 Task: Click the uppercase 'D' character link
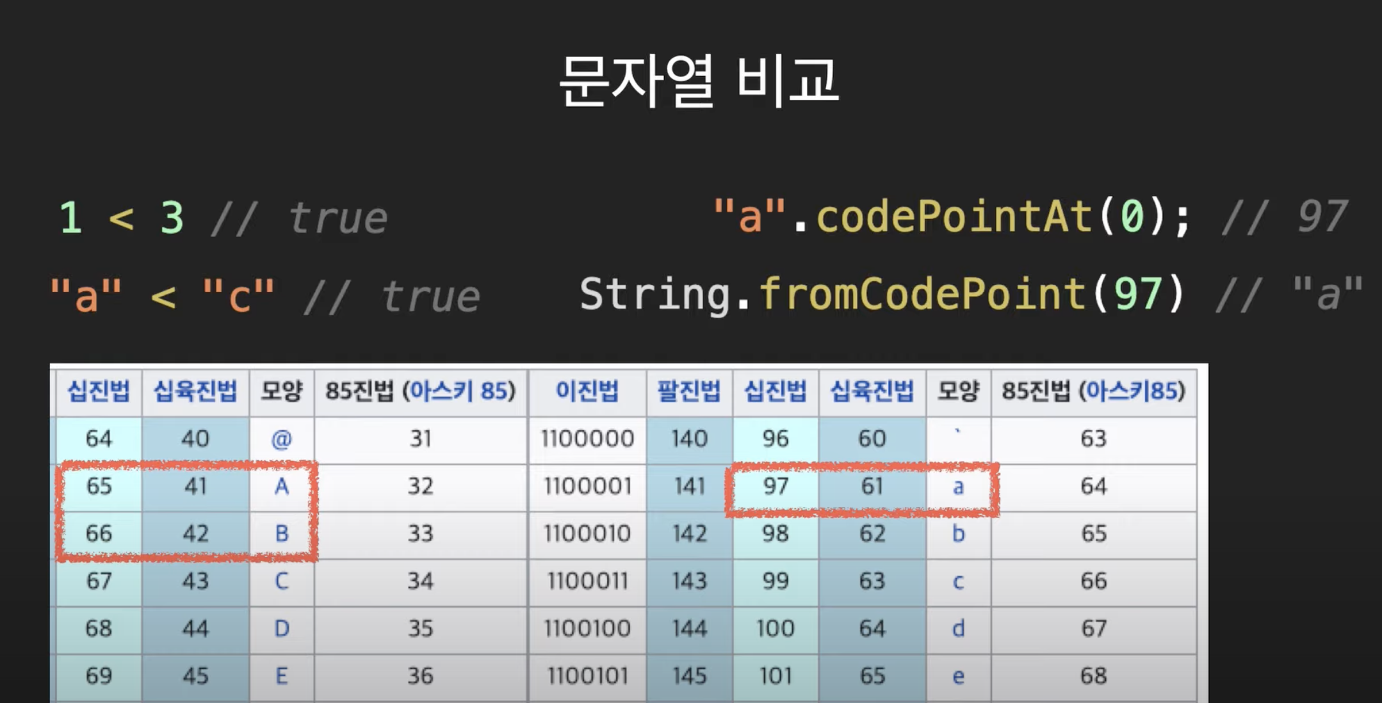[281, 628]
